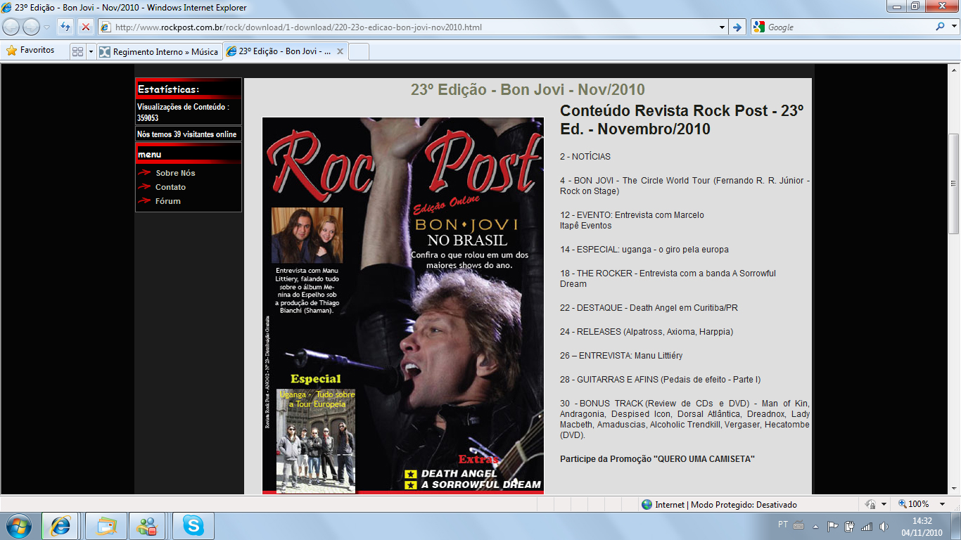Click the Refresh page icon
961x540 pixels.
point(65,27)
